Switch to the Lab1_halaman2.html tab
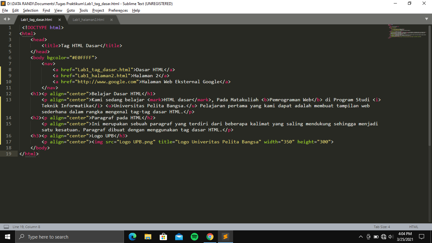The image size is (432, 243). (x=89, y=19)
